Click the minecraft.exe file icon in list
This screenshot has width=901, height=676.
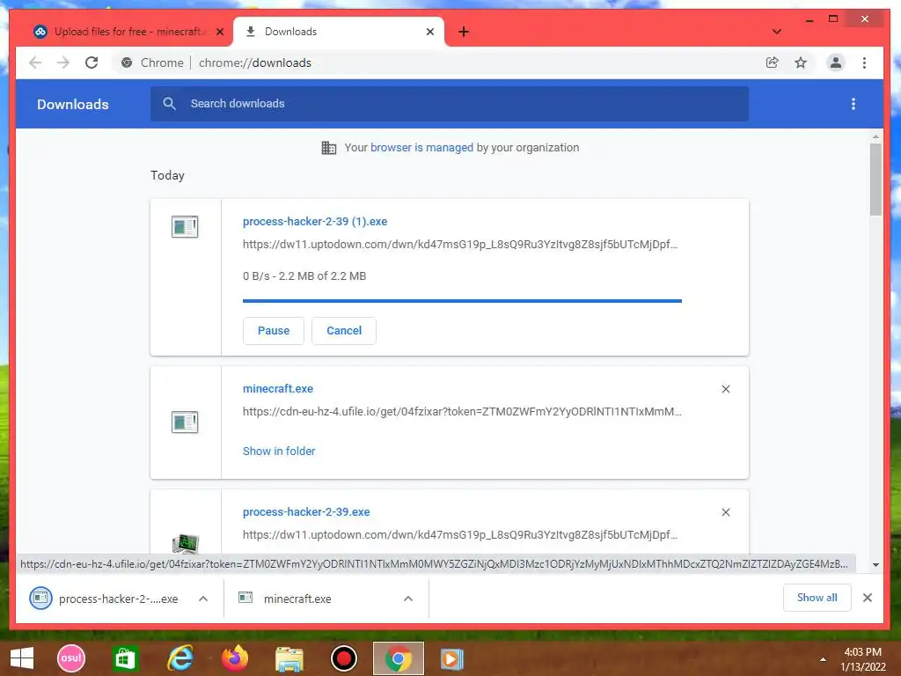click(185, 422)
